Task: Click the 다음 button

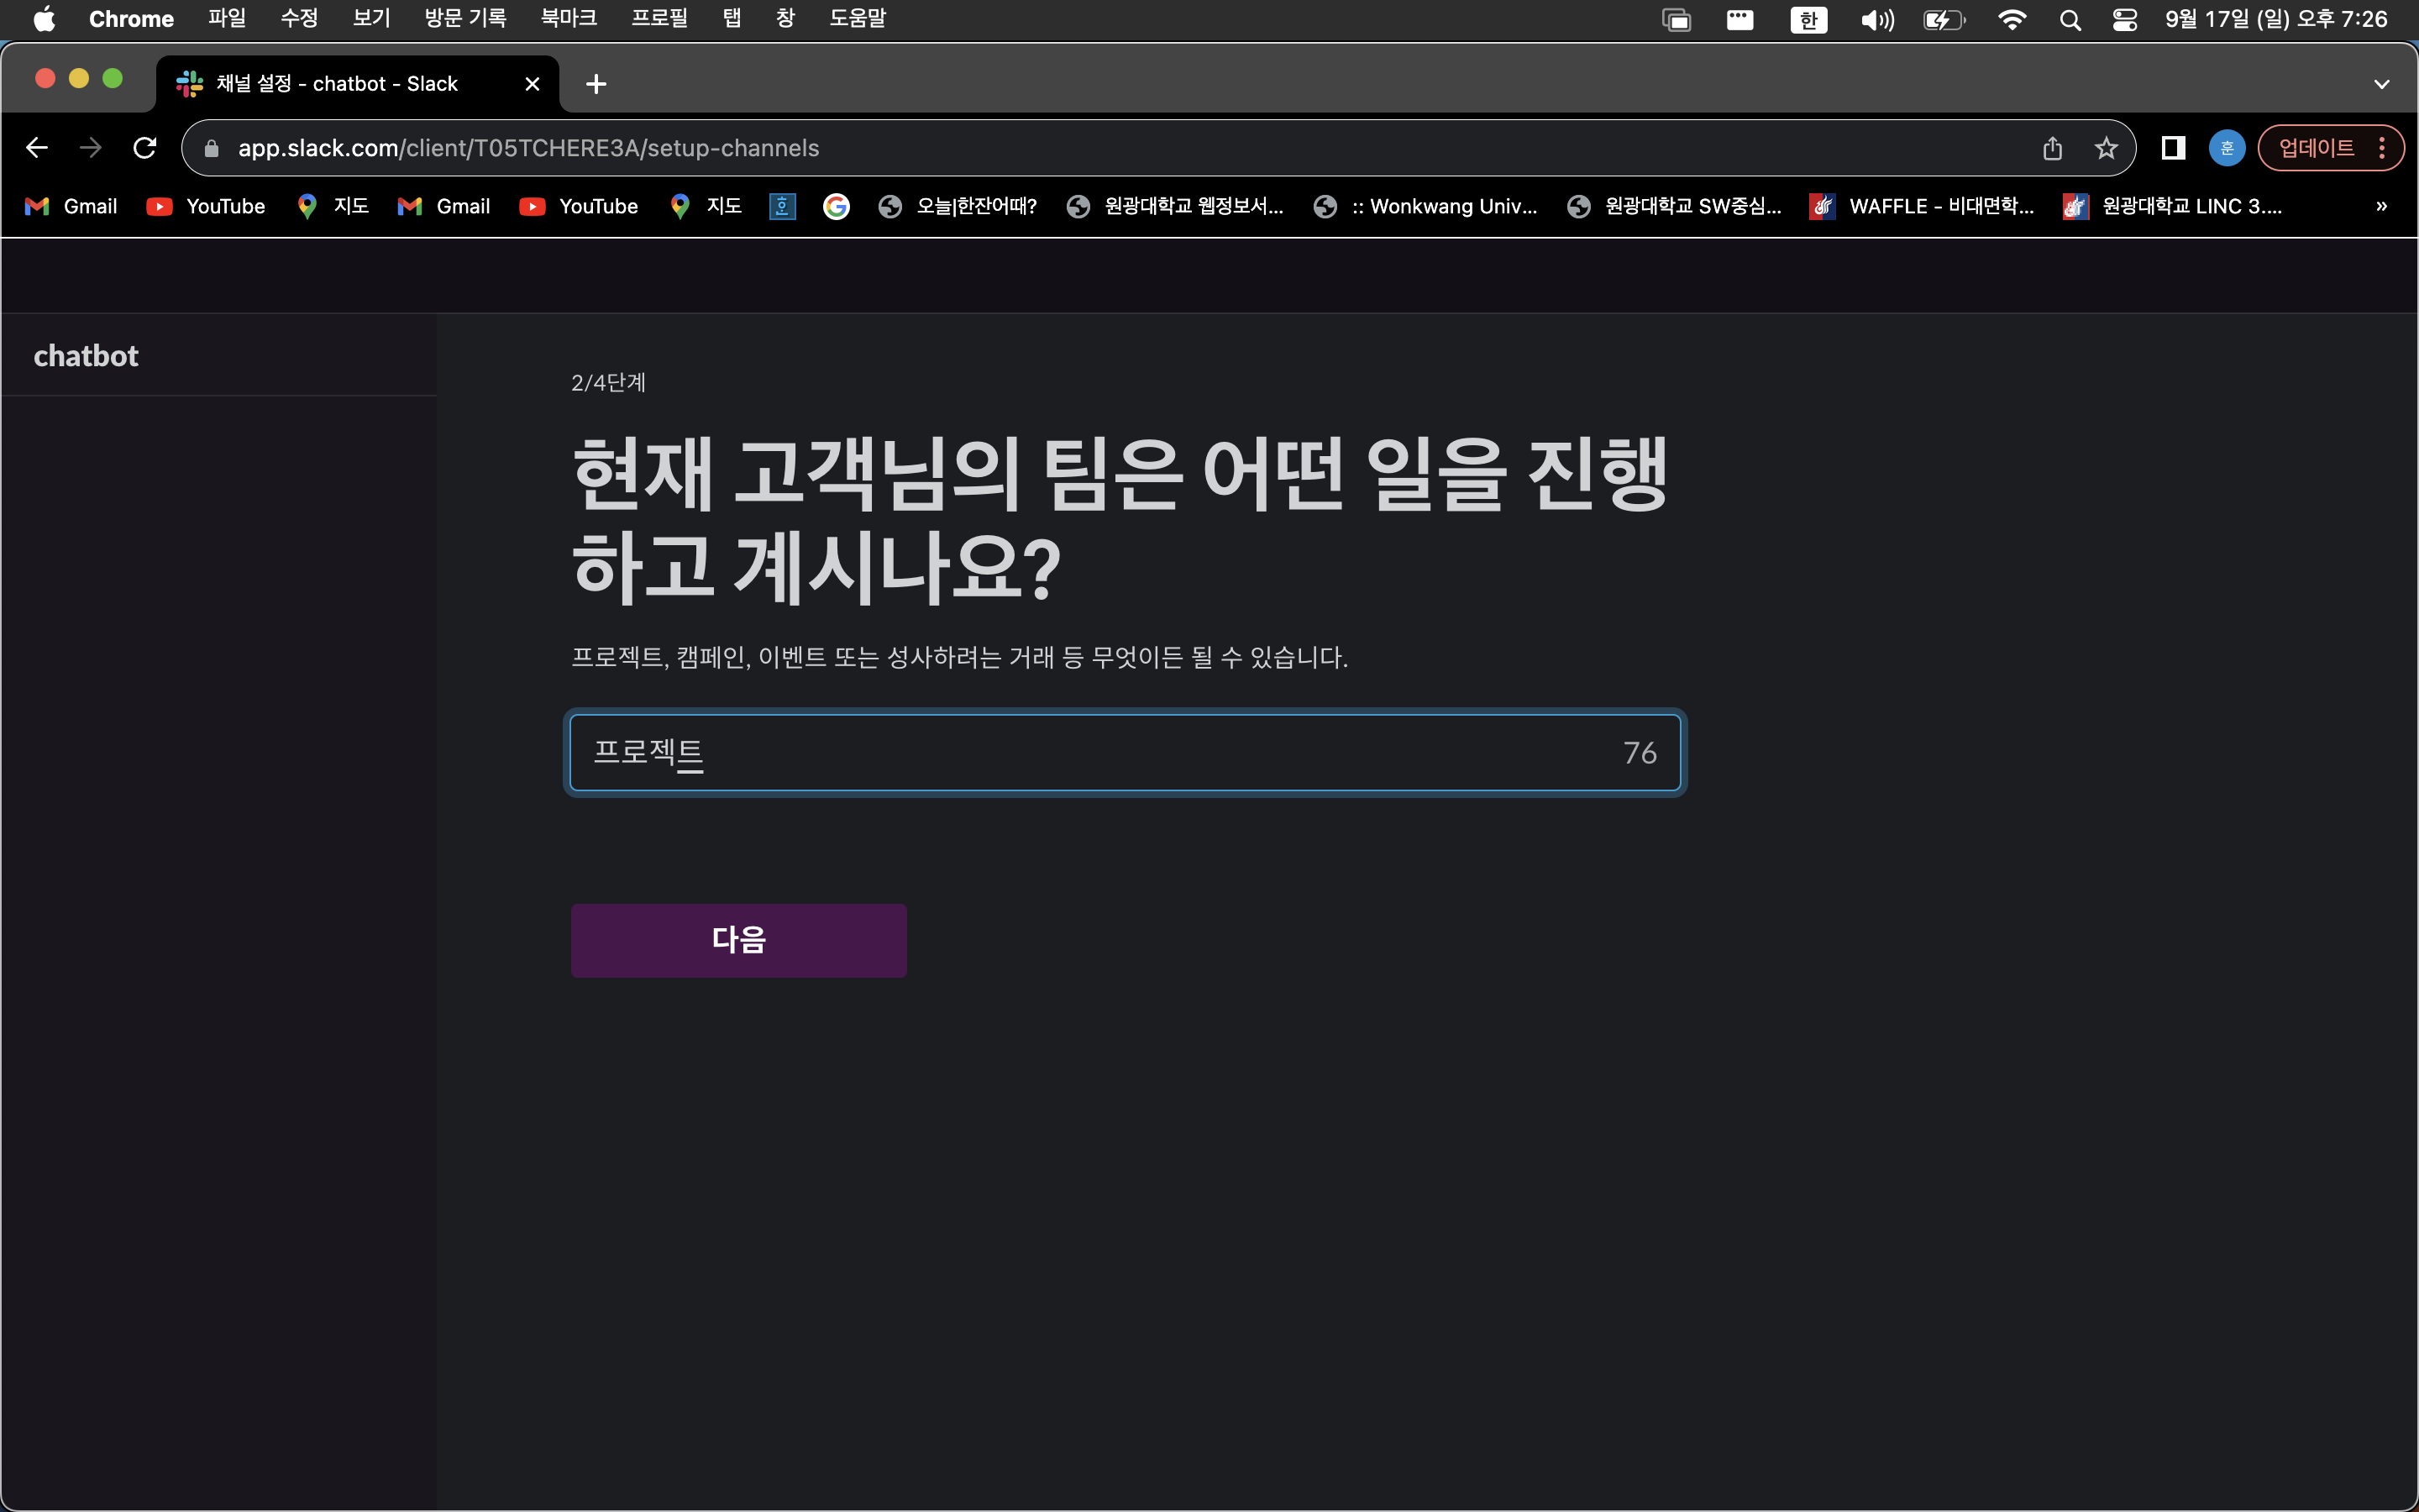Action: point(738,940)
